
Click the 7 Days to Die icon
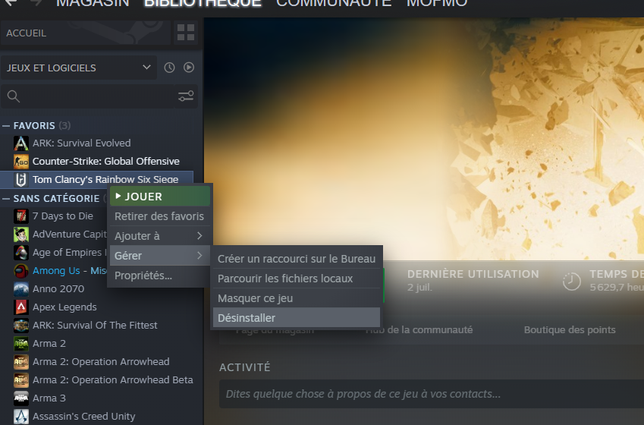pyautogui.click(x=21, y=216)
